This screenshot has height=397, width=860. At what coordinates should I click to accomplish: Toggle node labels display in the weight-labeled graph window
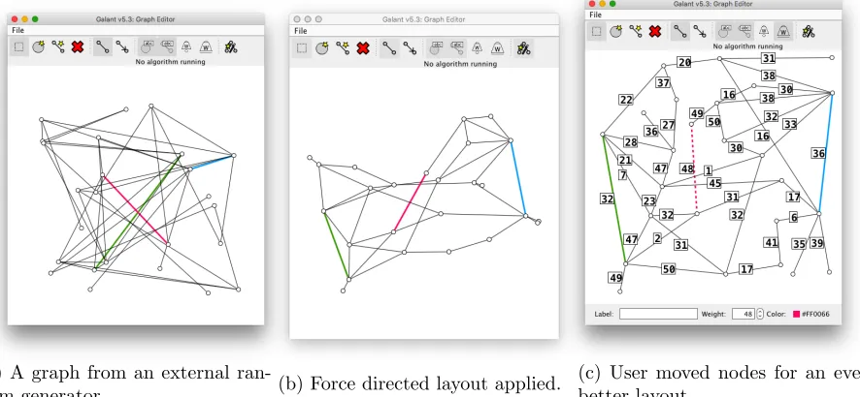click(725, 31)
